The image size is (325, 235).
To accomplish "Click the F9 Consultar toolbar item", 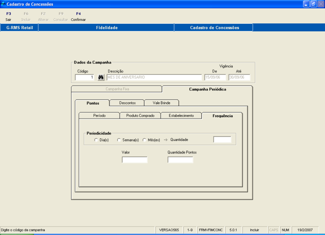I will [61, 17].
